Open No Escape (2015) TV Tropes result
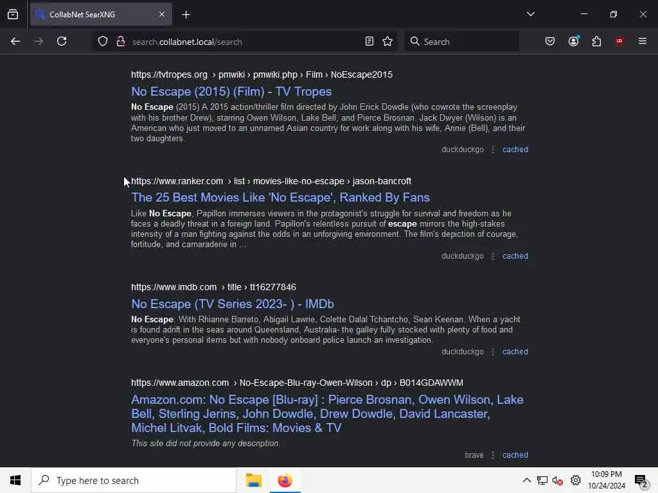The width and height of the screenshot is (658, 493). (x=231, y=91)
